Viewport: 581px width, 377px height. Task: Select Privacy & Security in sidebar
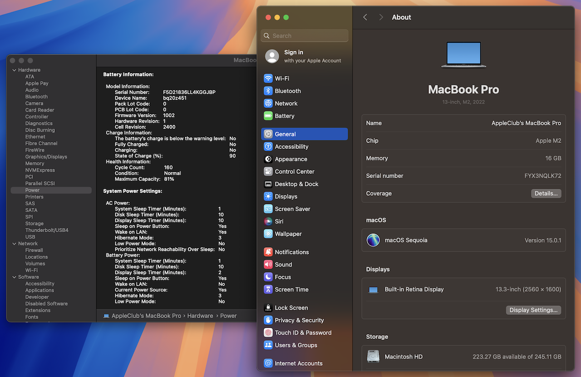pyautogui.click(x=299, y=320)
